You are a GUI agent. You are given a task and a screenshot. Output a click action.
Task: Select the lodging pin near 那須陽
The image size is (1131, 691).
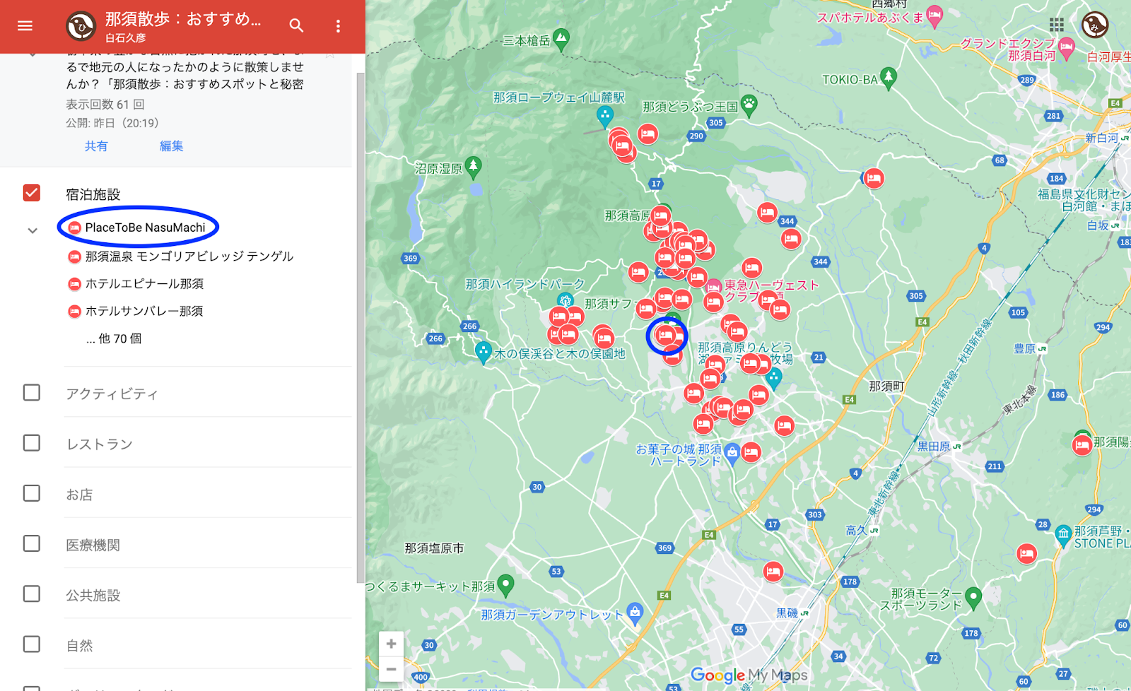[x=1082, y=445]
